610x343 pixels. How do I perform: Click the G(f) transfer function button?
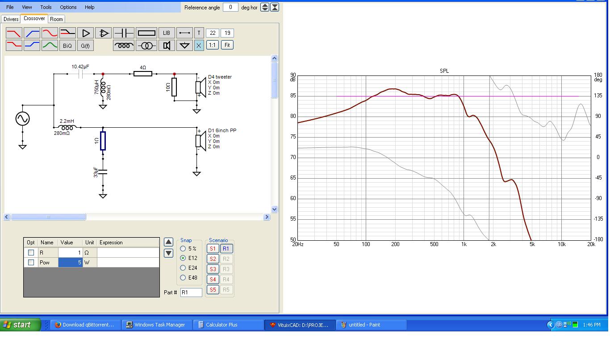click(85, 45)
